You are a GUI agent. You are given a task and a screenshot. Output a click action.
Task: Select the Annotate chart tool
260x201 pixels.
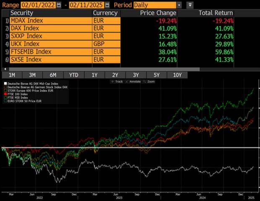(x=134, y=81)
